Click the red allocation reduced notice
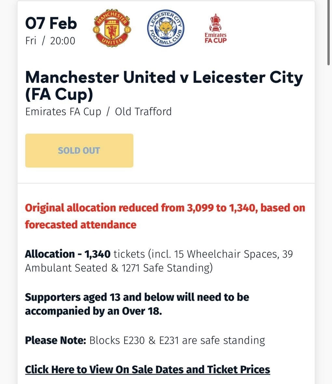The height and width of the screenshot is (384, 332). (x=165, y=216)
